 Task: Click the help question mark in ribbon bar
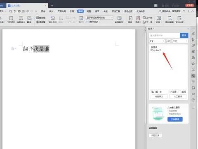coord(184,11)
